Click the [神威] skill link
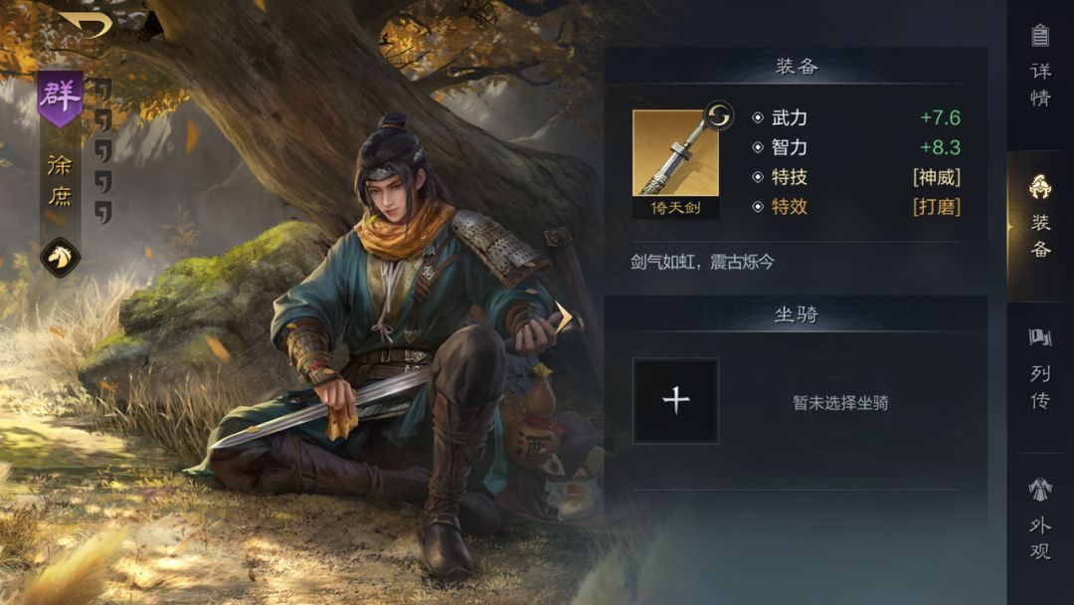The image size is (1074, 605). click(x=937, y=177)
